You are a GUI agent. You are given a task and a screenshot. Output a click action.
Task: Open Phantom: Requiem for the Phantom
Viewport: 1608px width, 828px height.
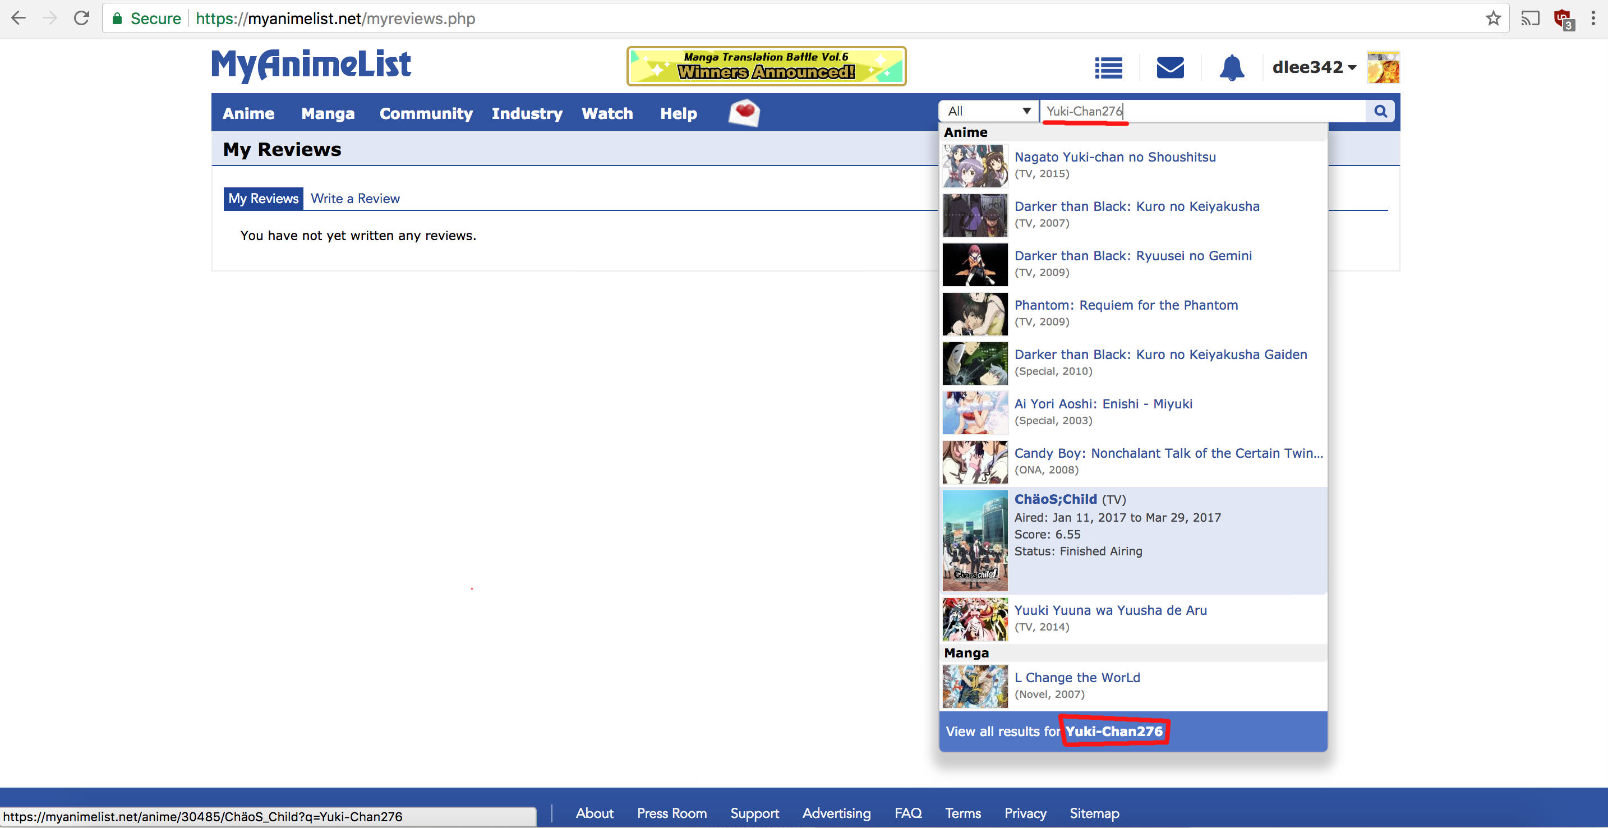tap(1126, 305)
